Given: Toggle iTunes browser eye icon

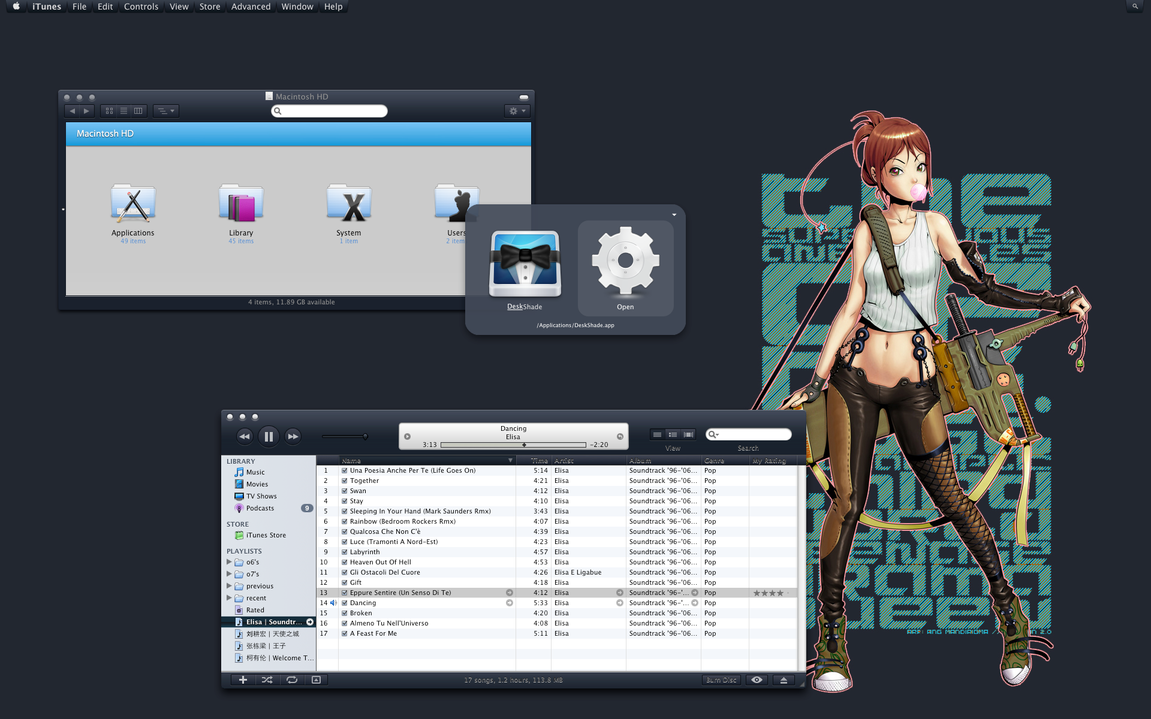Looking at the screenshot, I should tap(757, 680).
